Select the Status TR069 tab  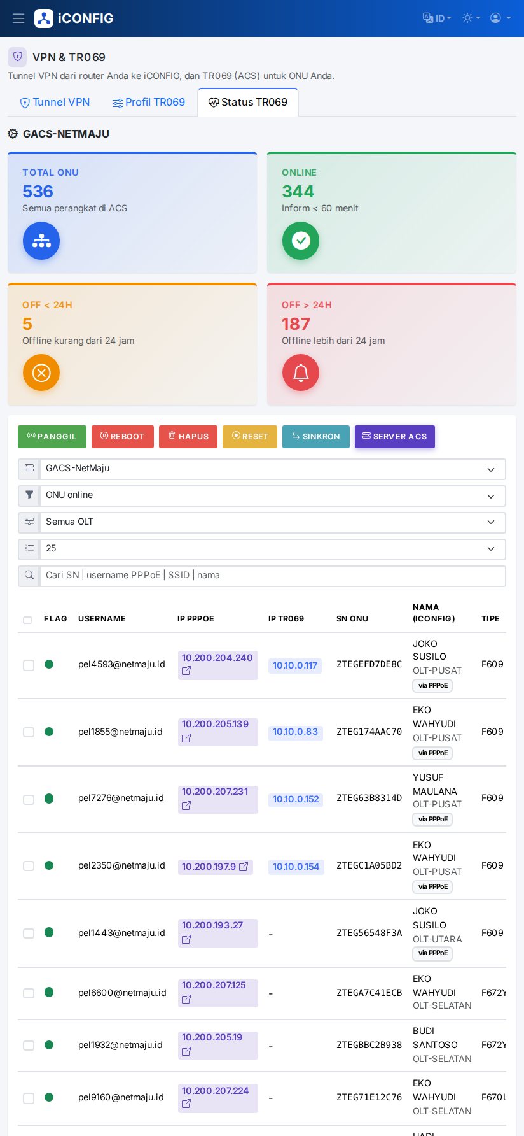click(248, 103)
